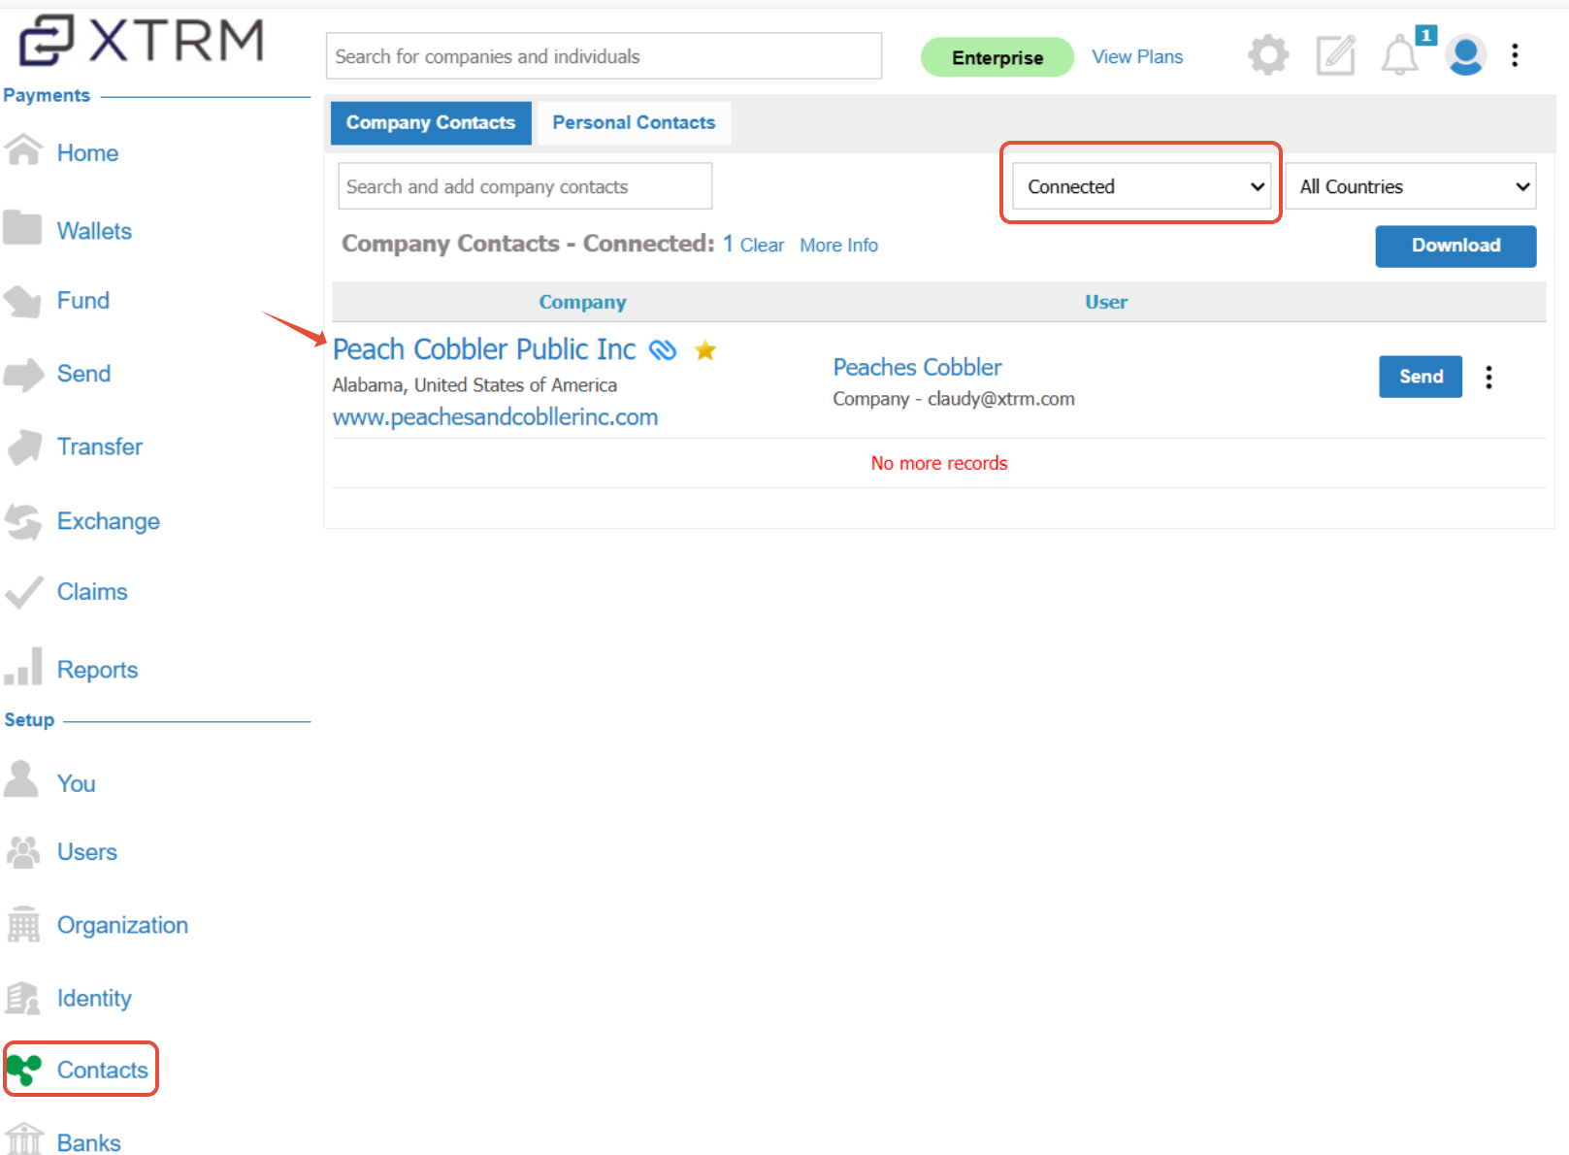The image size is (1569, 1155).
Task: Open Transfer menu item
Action: [x=99, y=446]
